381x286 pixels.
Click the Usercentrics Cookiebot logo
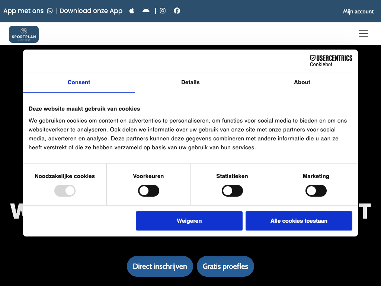pos(331,61)
